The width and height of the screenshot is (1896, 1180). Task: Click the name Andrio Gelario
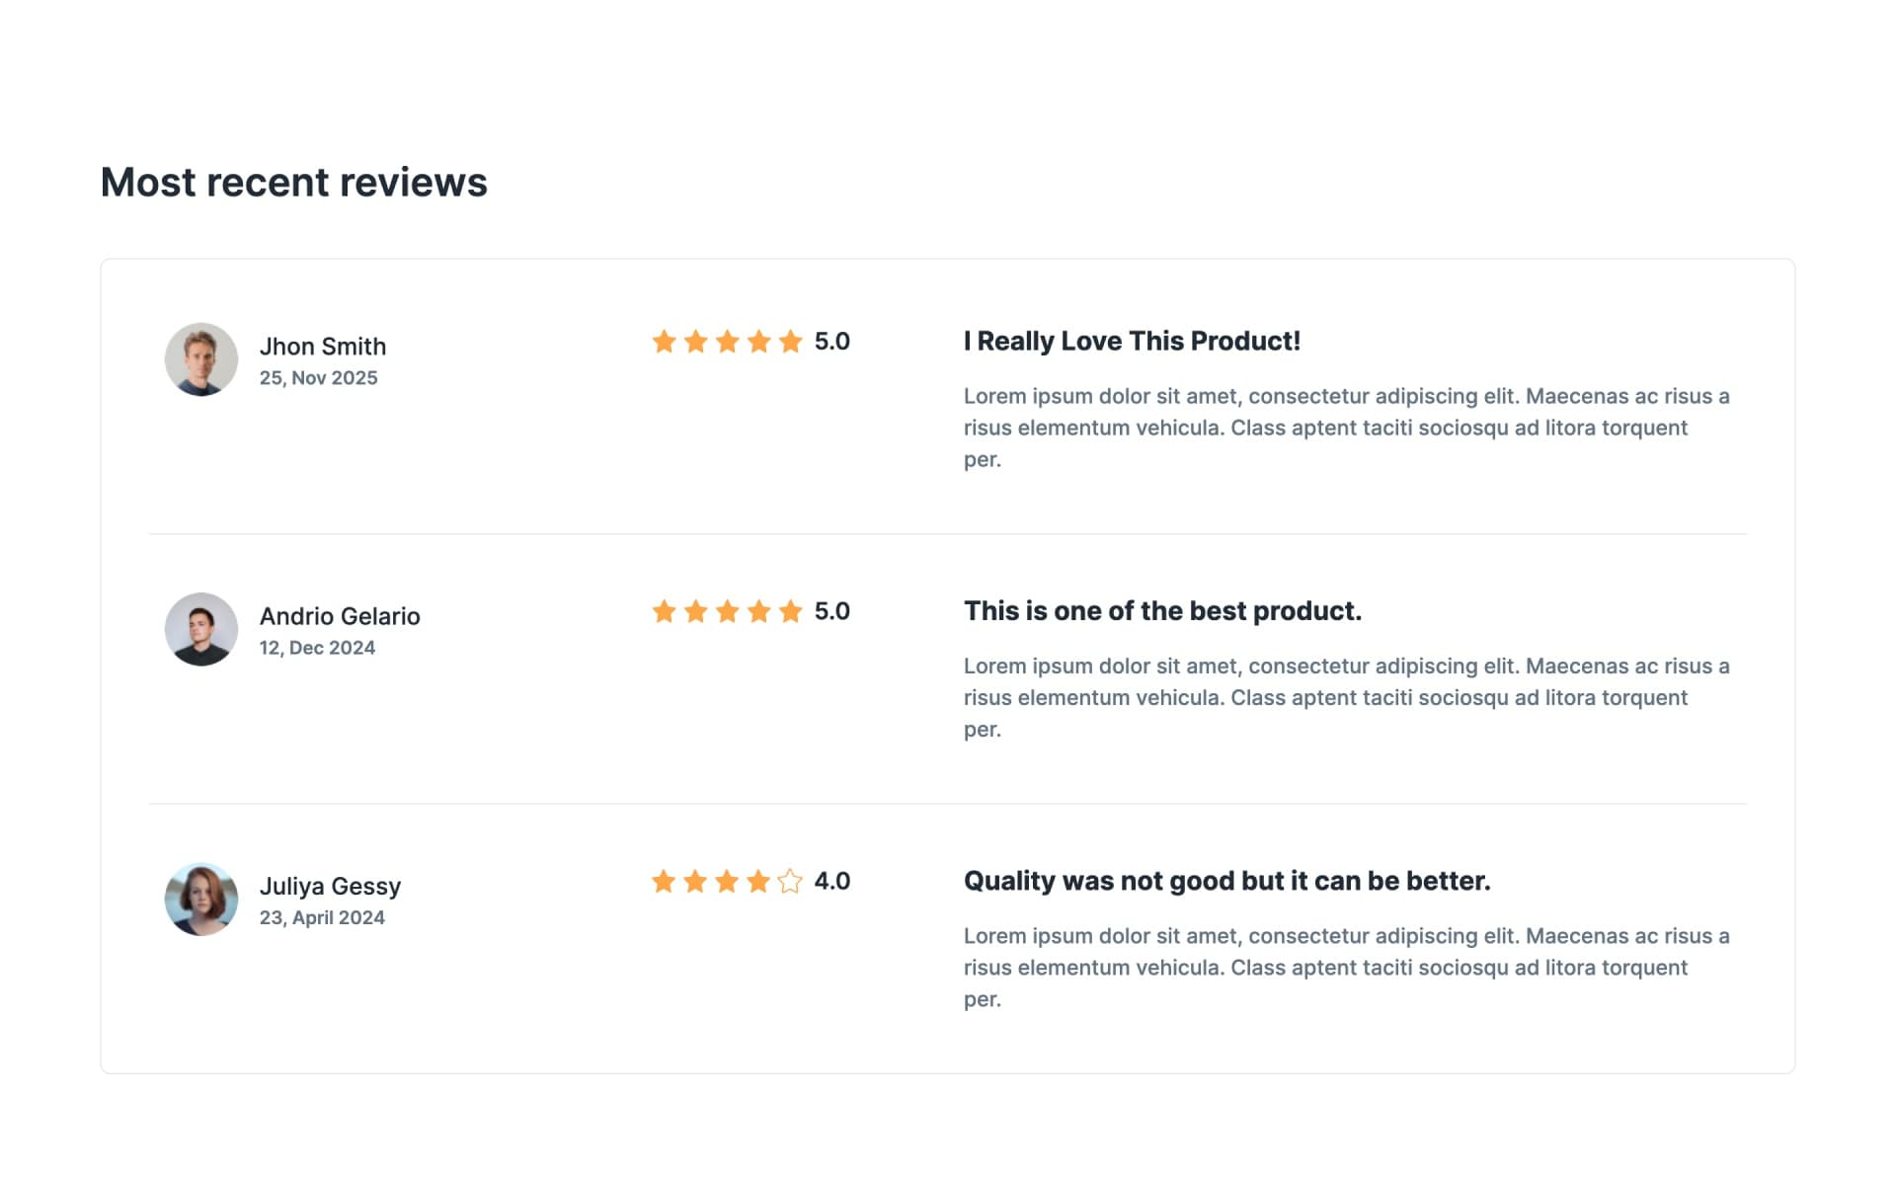[340, 615]
